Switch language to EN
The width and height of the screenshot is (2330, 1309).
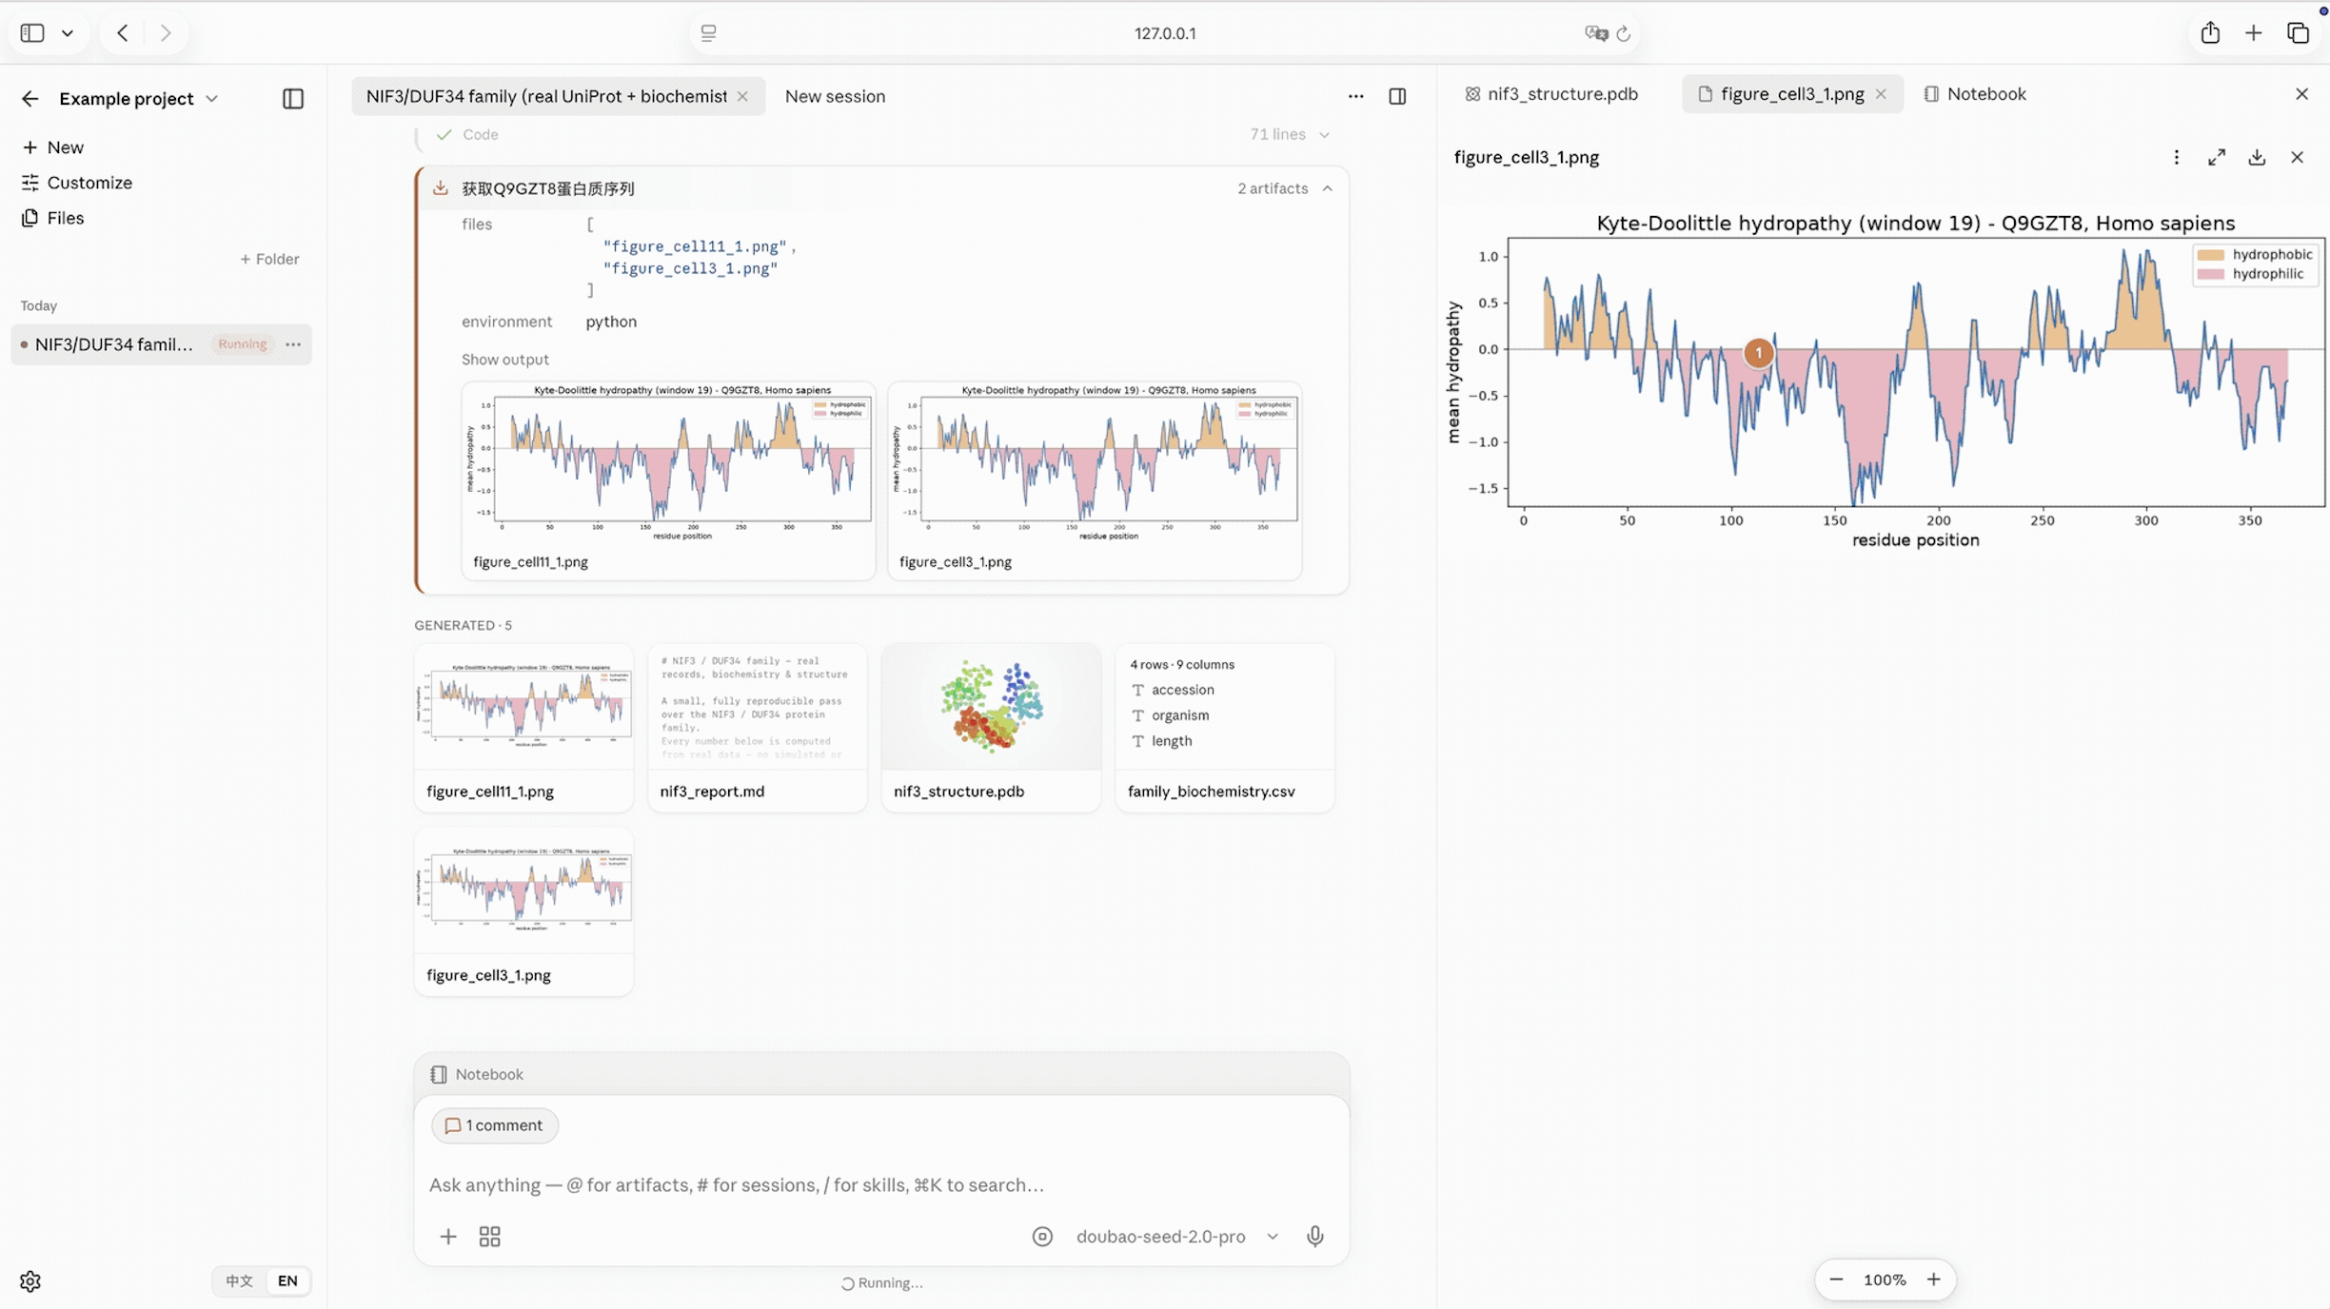point(287,1280)
